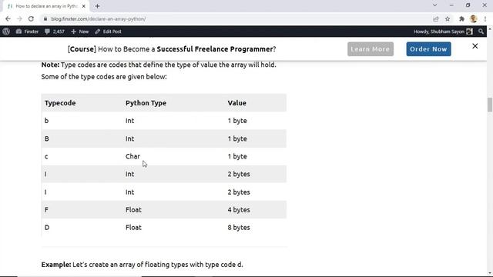Click the '8 bytes' cell
The image size is (493, 277).
[239, 228]
